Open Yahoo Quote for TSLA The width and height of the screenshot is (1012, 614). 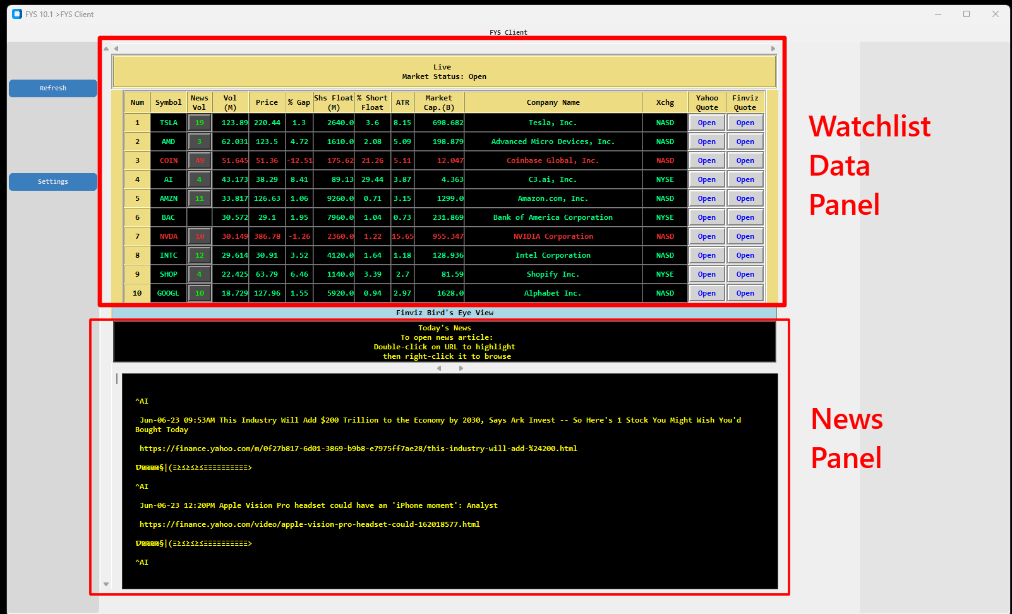(x=707, y=123)
